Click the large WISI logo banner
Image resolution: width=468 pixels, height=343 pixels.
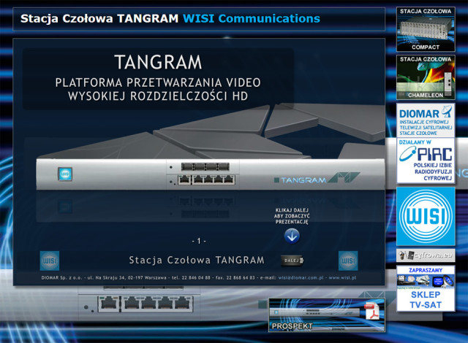[426, 216]
